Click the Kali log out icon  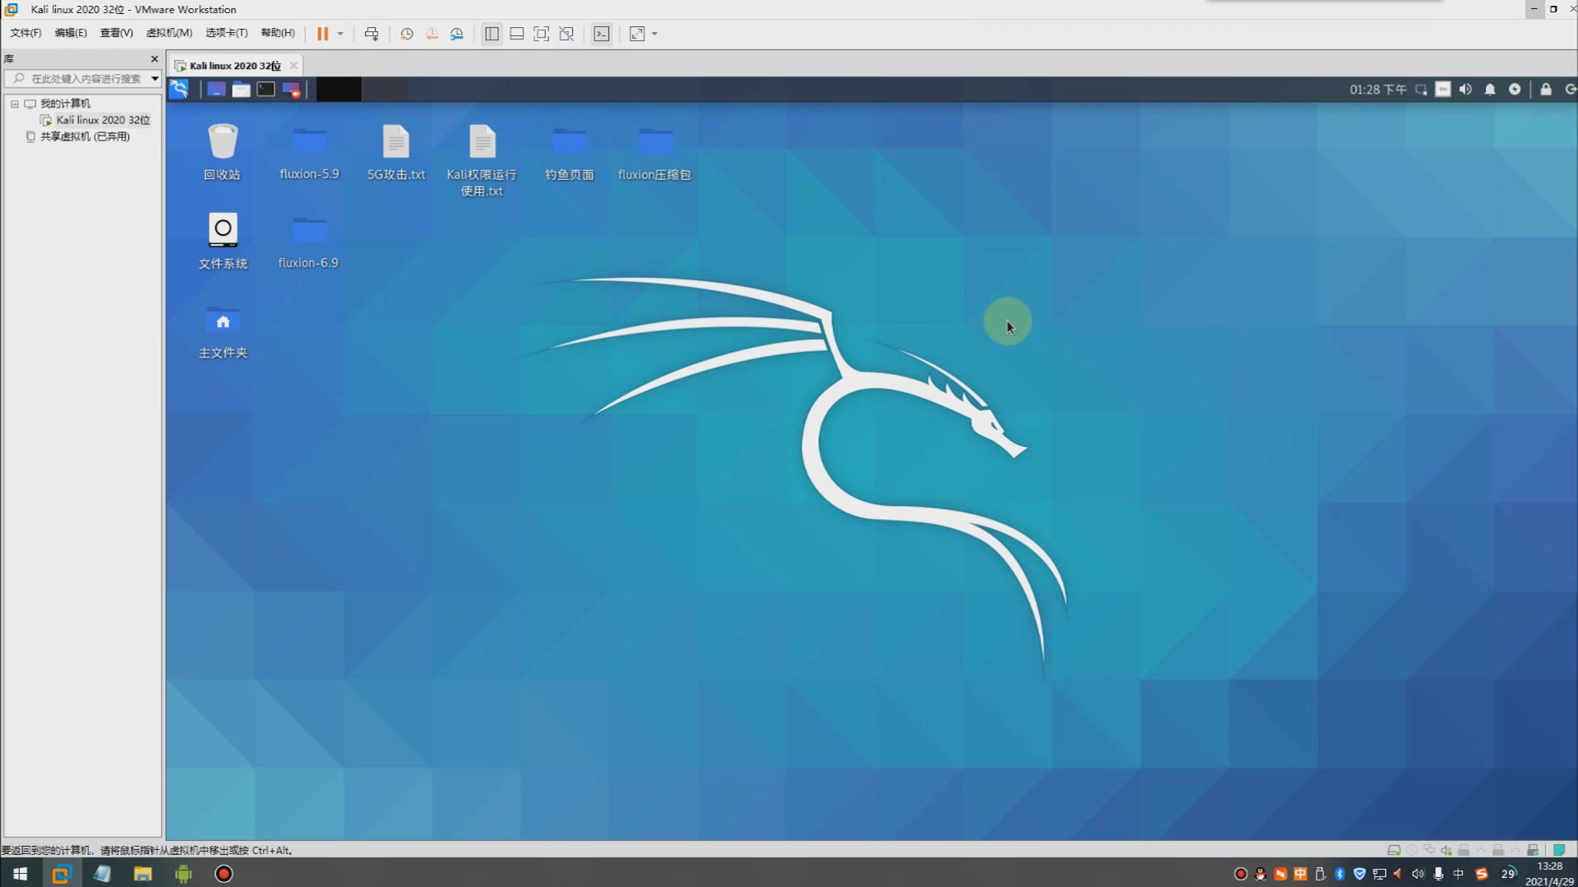1571,90
